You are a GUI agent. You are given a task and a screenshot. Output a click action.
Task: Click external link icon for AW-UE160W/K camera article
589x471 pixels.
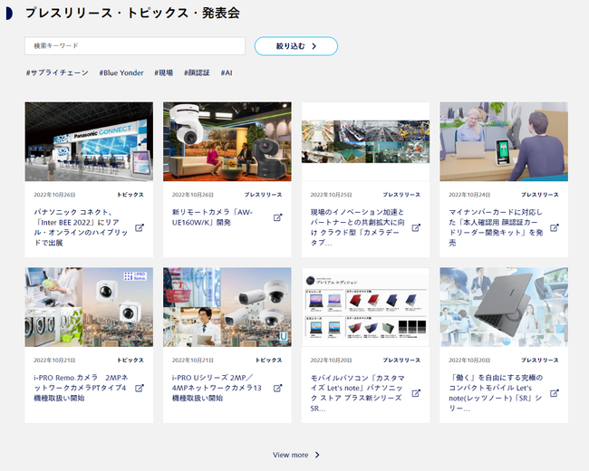[x=278, y=217]
